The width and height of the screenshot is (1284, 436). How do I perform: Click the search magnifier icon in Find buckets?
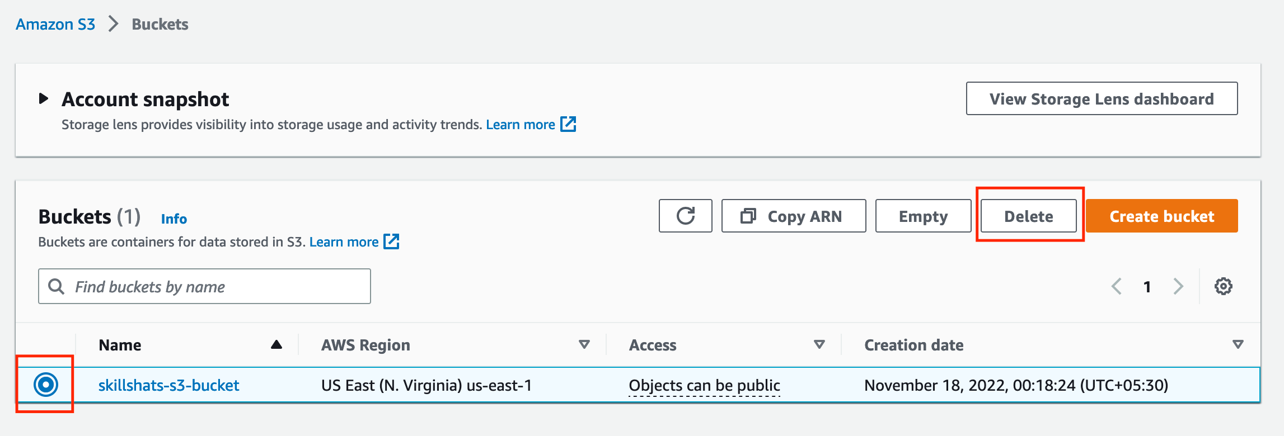tap(56, 286)
